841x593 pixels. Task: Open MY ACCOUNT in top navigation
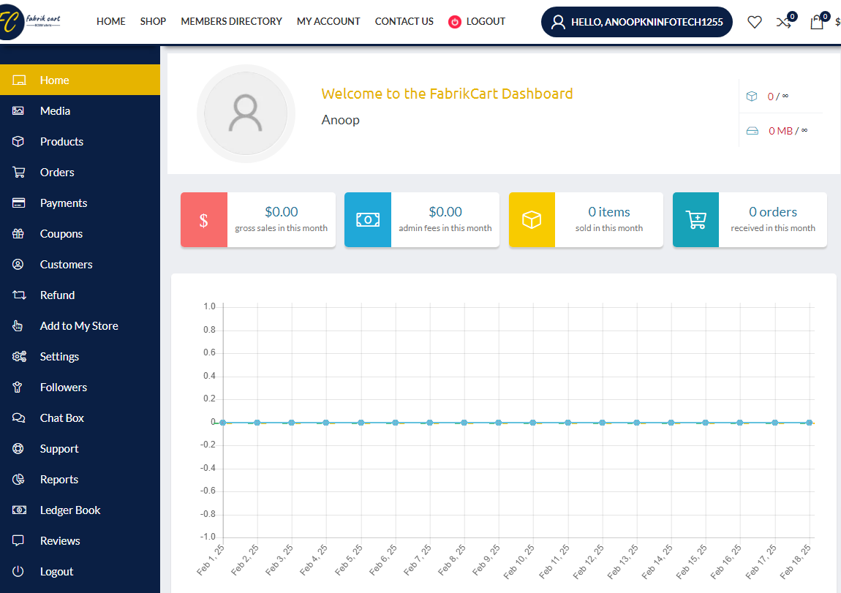328,21
